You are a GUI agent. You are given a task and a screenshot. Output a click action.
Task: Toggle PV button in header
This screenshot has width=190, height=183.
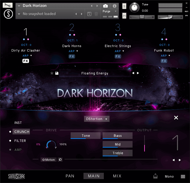click(186, 16)
